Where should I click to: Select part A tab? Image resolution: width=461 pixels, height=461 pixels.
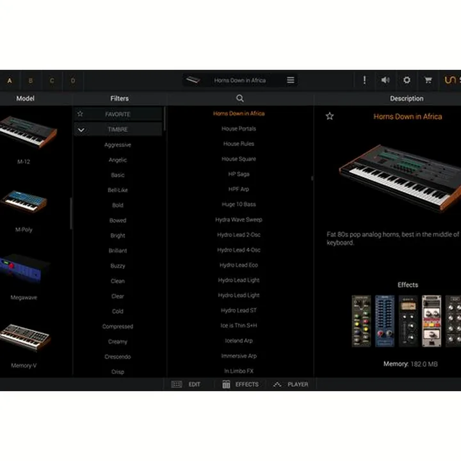click(10, 81)
